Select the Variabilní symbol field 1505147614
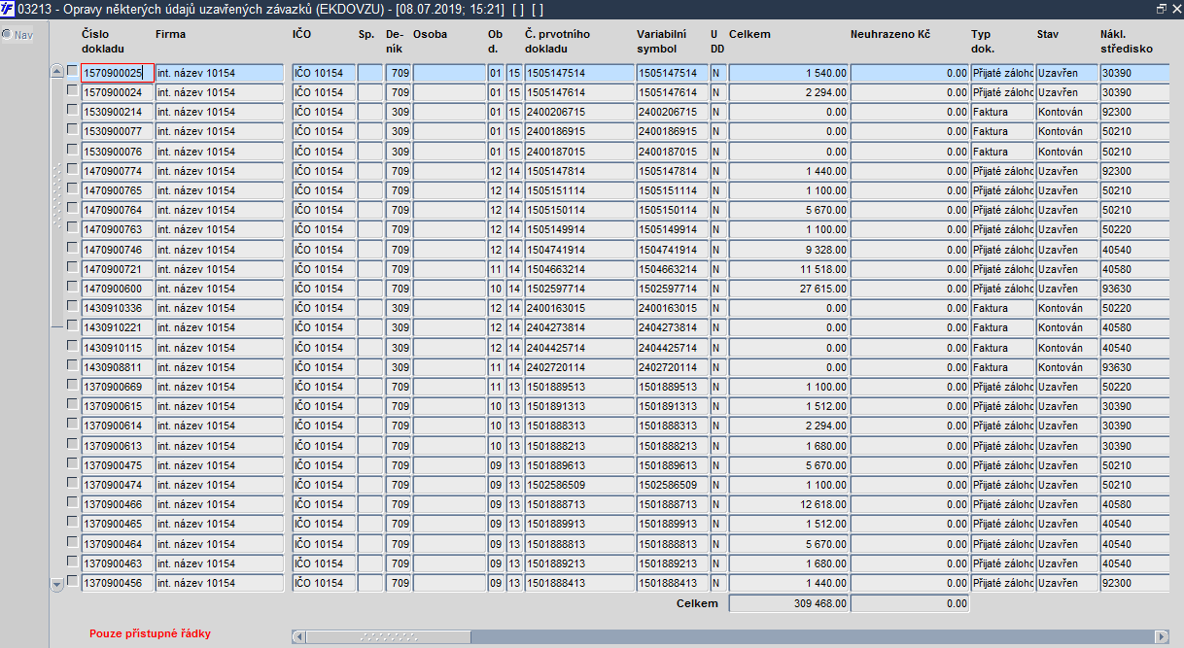Image resolution: width=1184 pixels, height=648 pixels. point(673,92)
